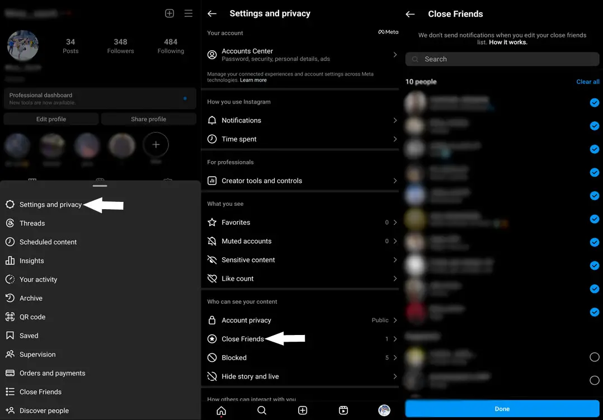Viewport: 603px width, 420px height.
Task: Click the Like count crossed-heart icon
Action: (212, 279)
